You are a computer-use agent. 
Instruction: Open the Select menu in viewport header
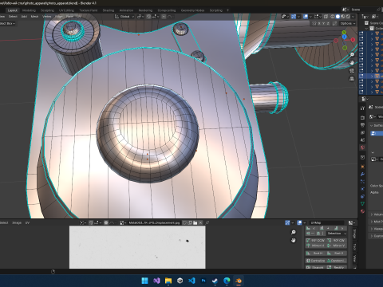[13, 17]
